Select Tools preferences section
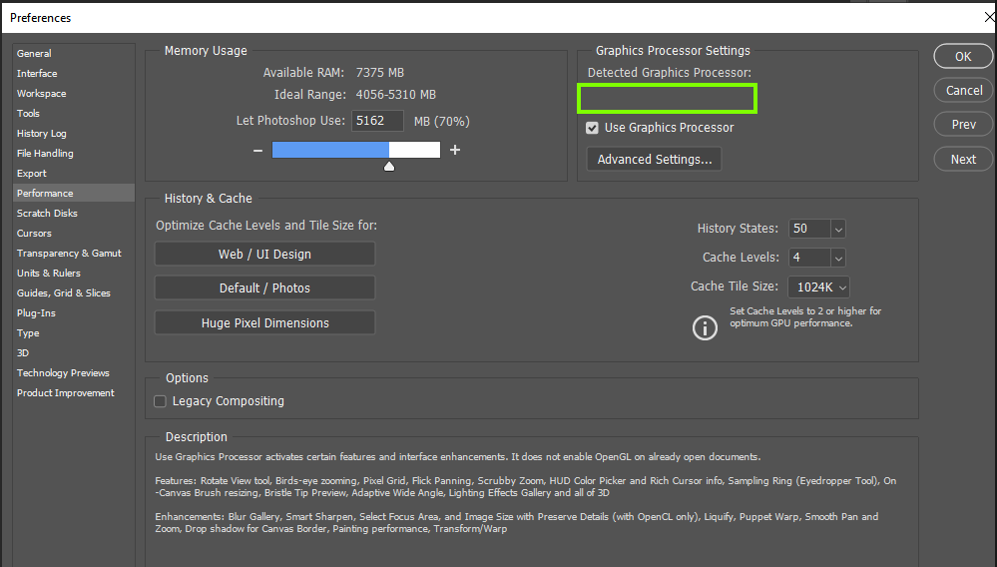The image size is (997, 567). 28,113
